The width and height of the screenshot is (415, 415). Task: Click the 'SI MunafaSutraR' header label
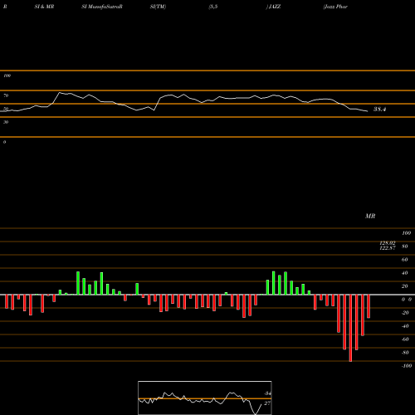102,7
